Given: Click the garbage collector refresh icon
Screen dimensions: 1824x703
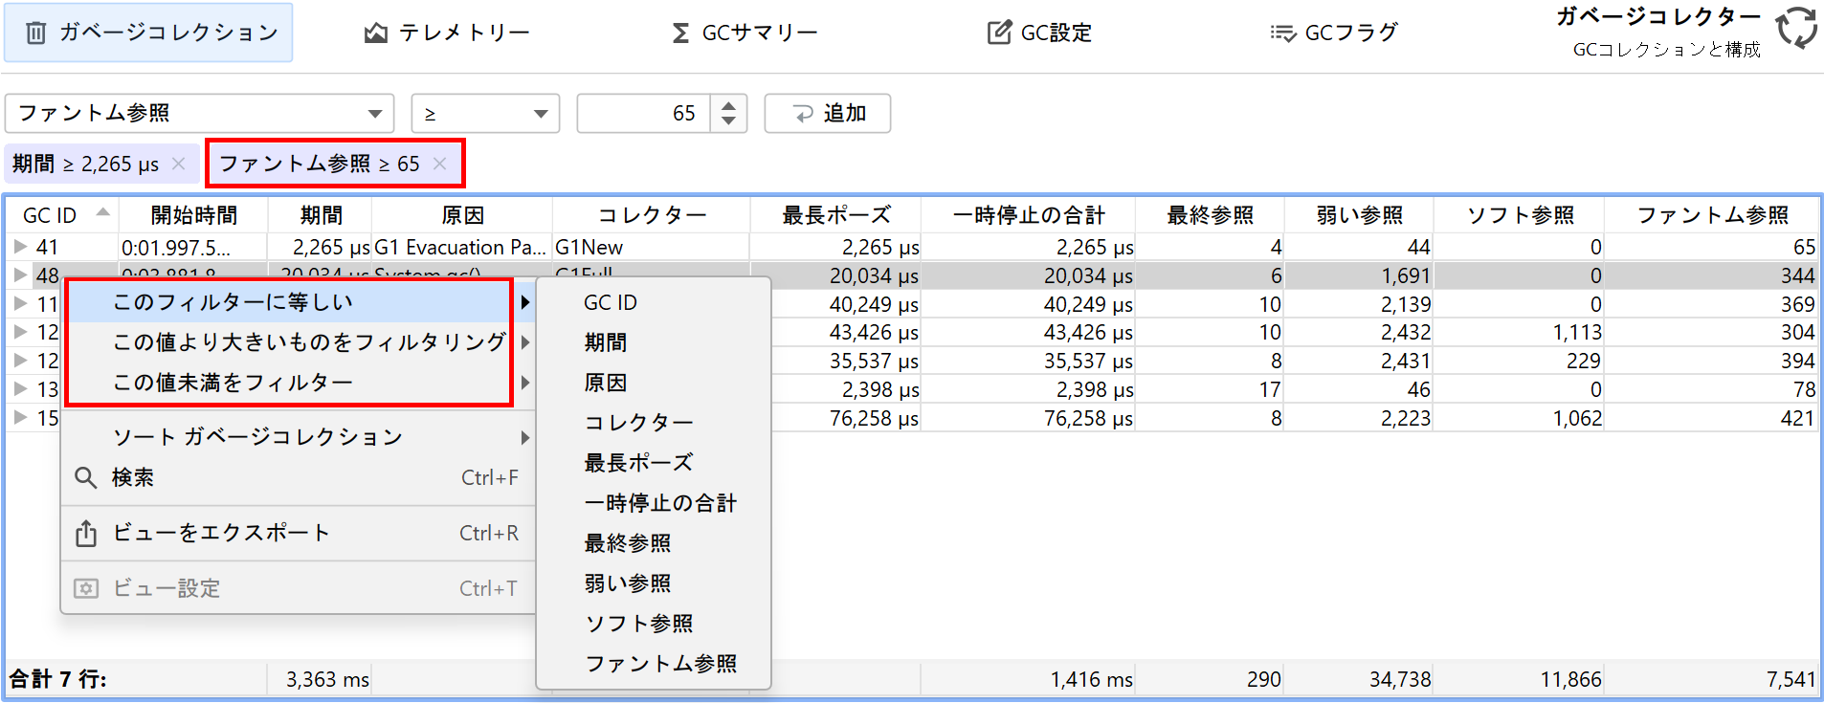Looking at the screenshot, I should (x=1796, y=28).
